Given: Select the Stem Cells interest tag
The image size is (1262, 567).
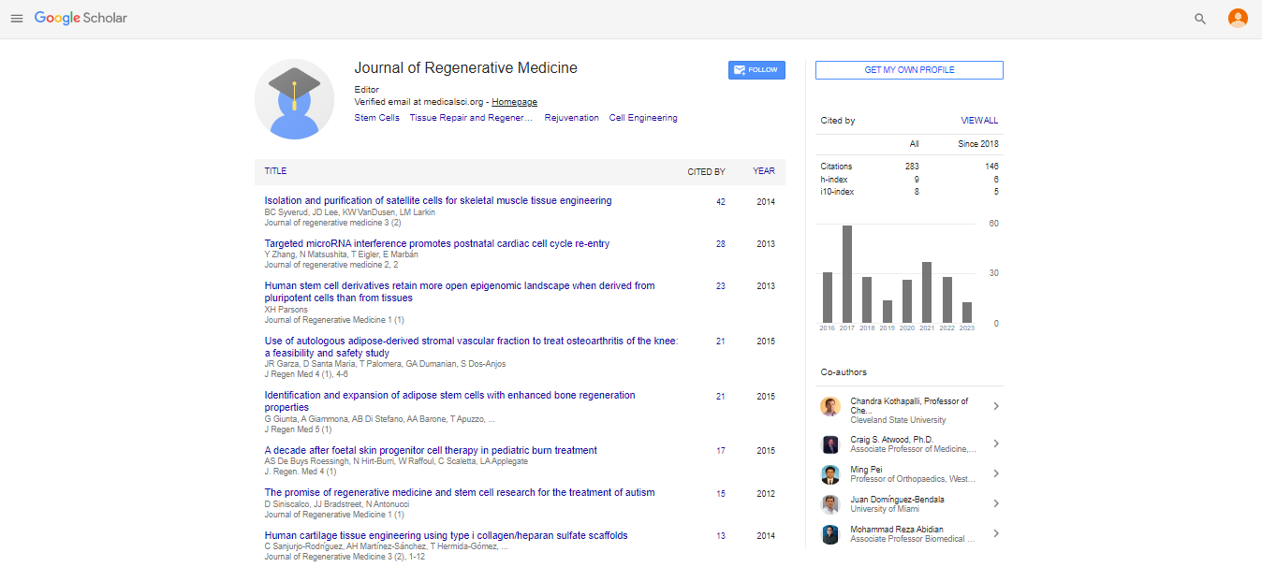Looking at the screenshot, I should coord(376,118).
